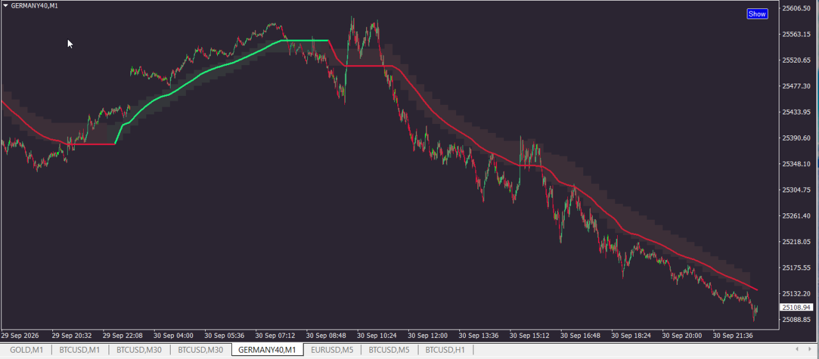Go to the BTCUSD,H1 chart tab
819x359 pixels.
(445, 349)
